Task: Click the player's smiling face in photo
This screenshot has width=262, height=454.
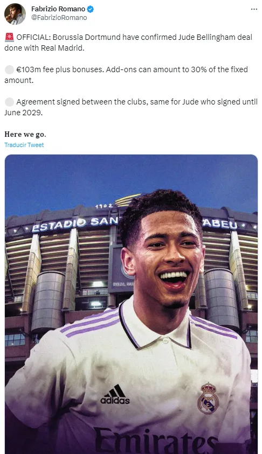Action: (170, 261)
